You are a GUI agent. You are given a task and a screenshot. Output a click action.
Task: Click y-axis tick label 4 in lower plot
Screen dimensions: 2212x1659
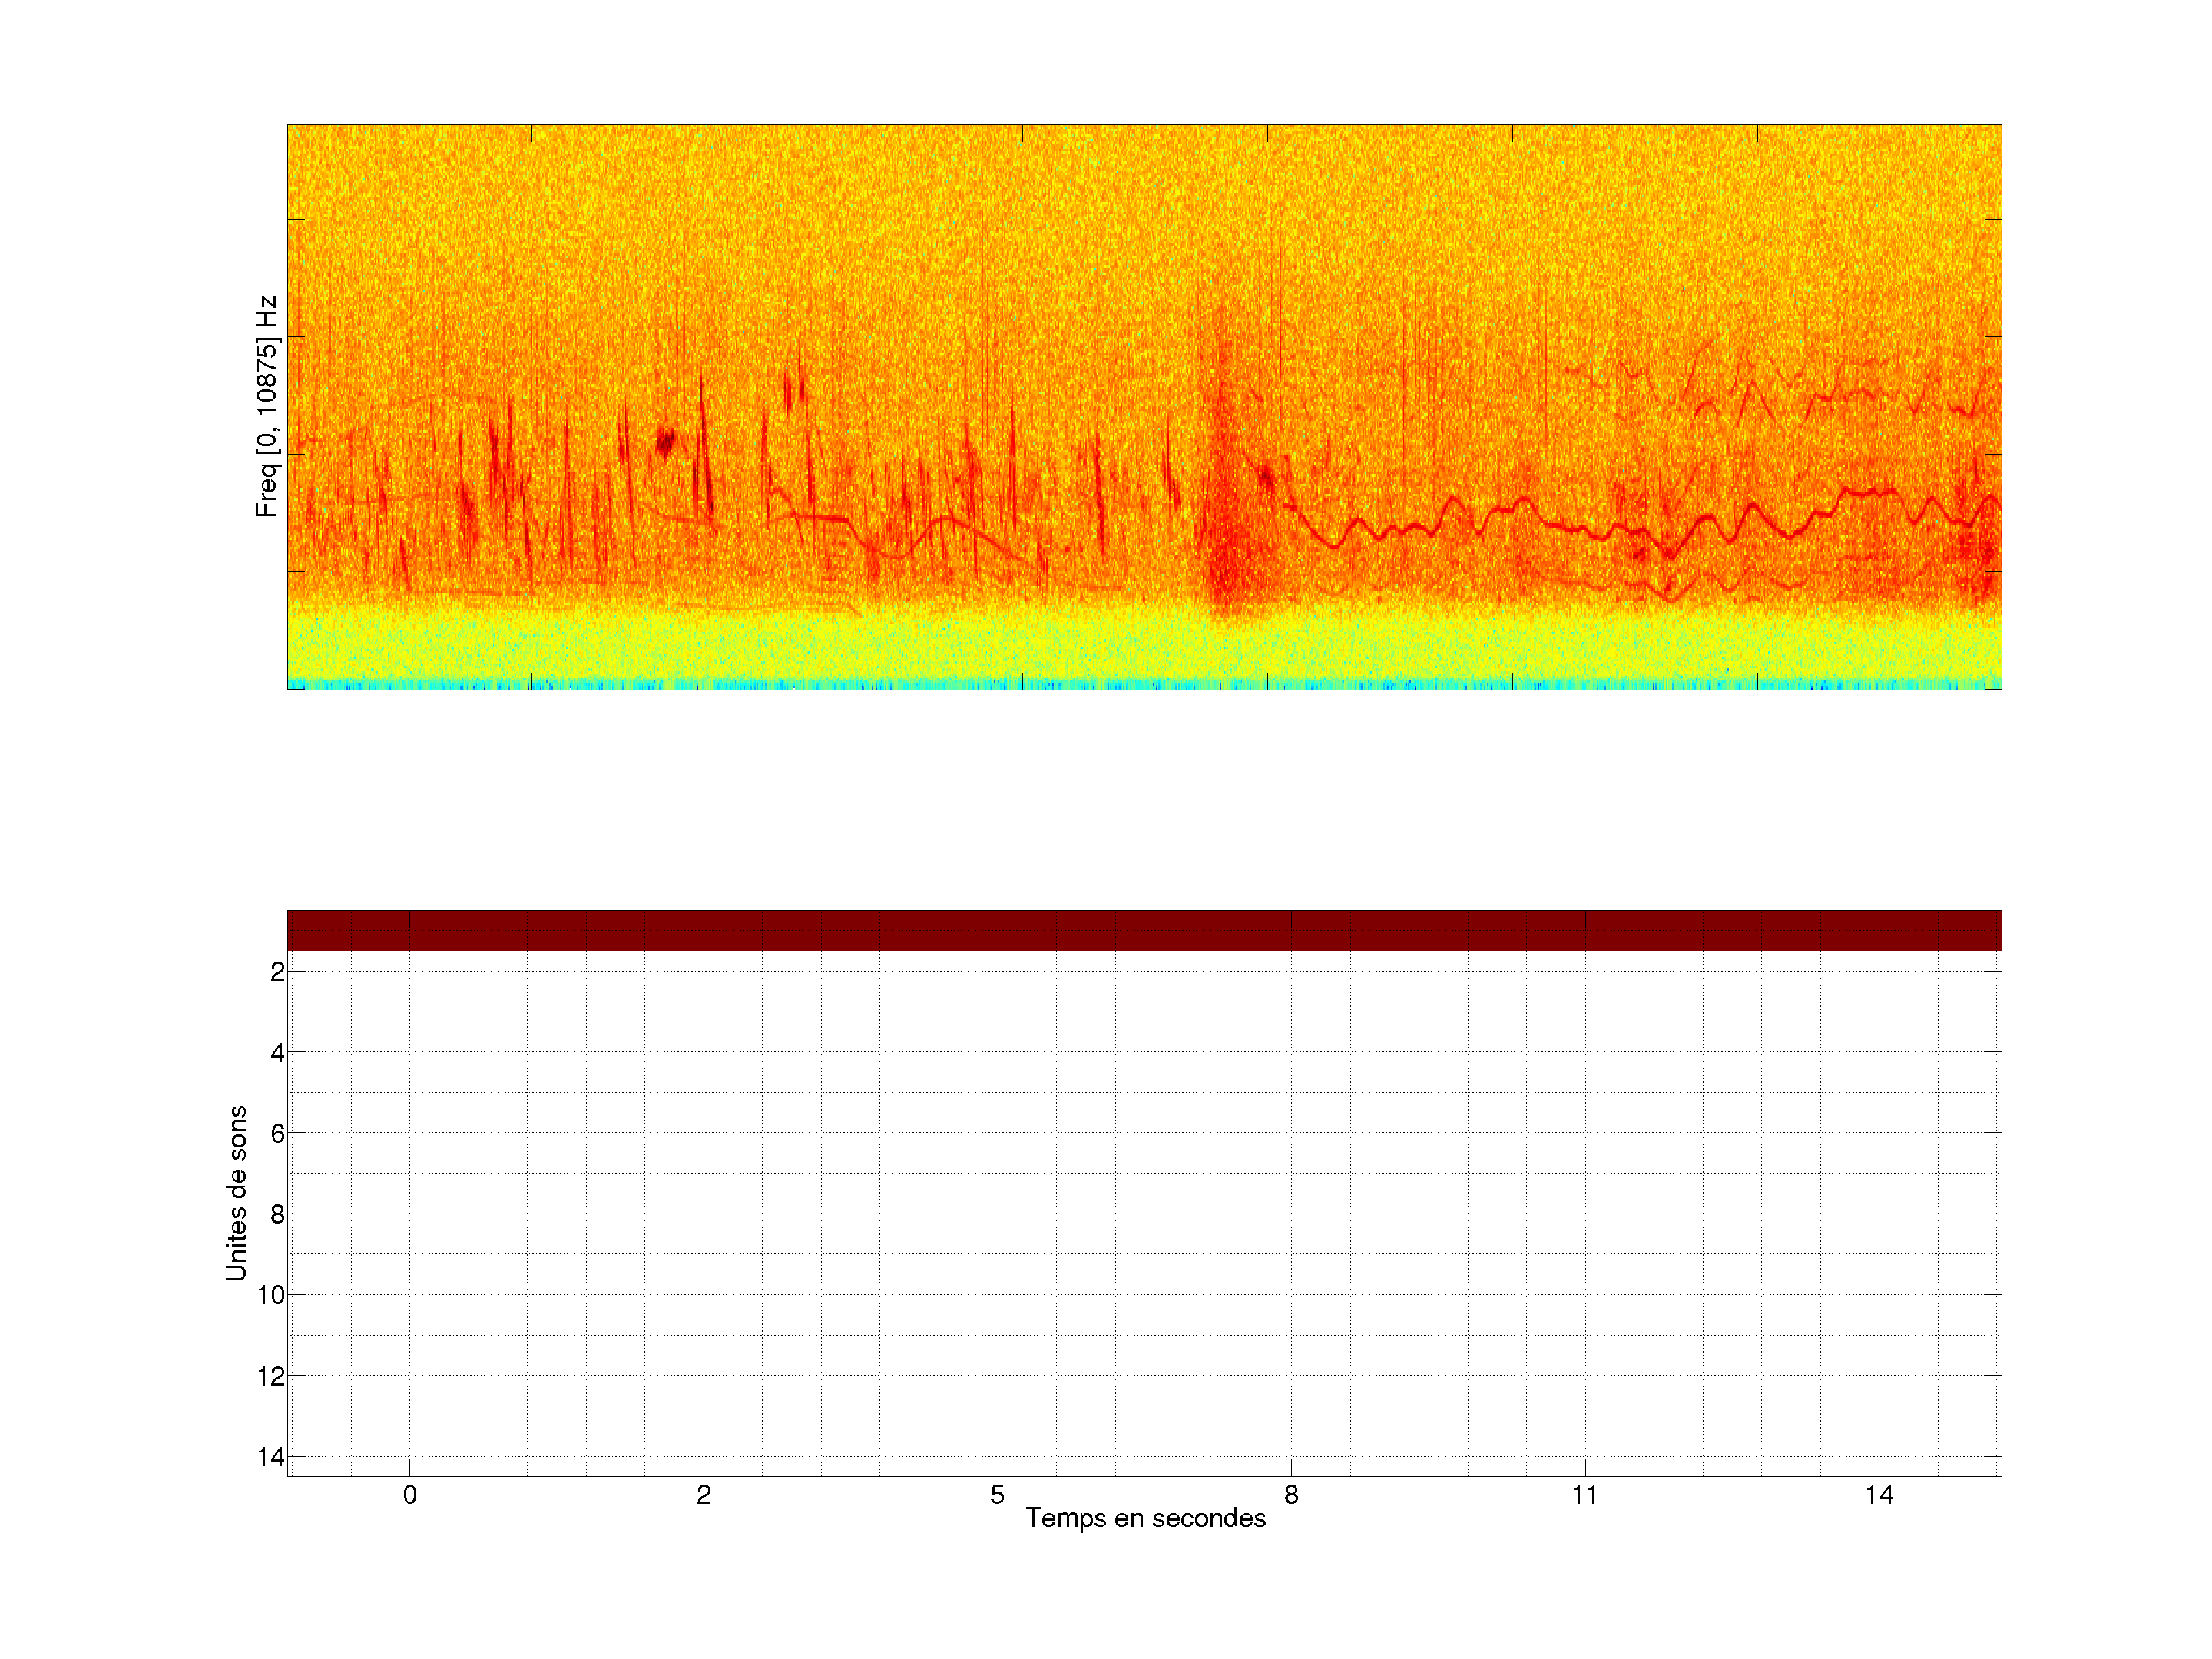point(277,1052)
